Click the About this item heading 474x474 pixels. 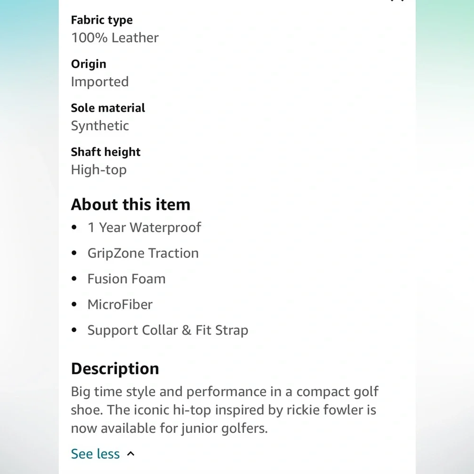[130, 204]
